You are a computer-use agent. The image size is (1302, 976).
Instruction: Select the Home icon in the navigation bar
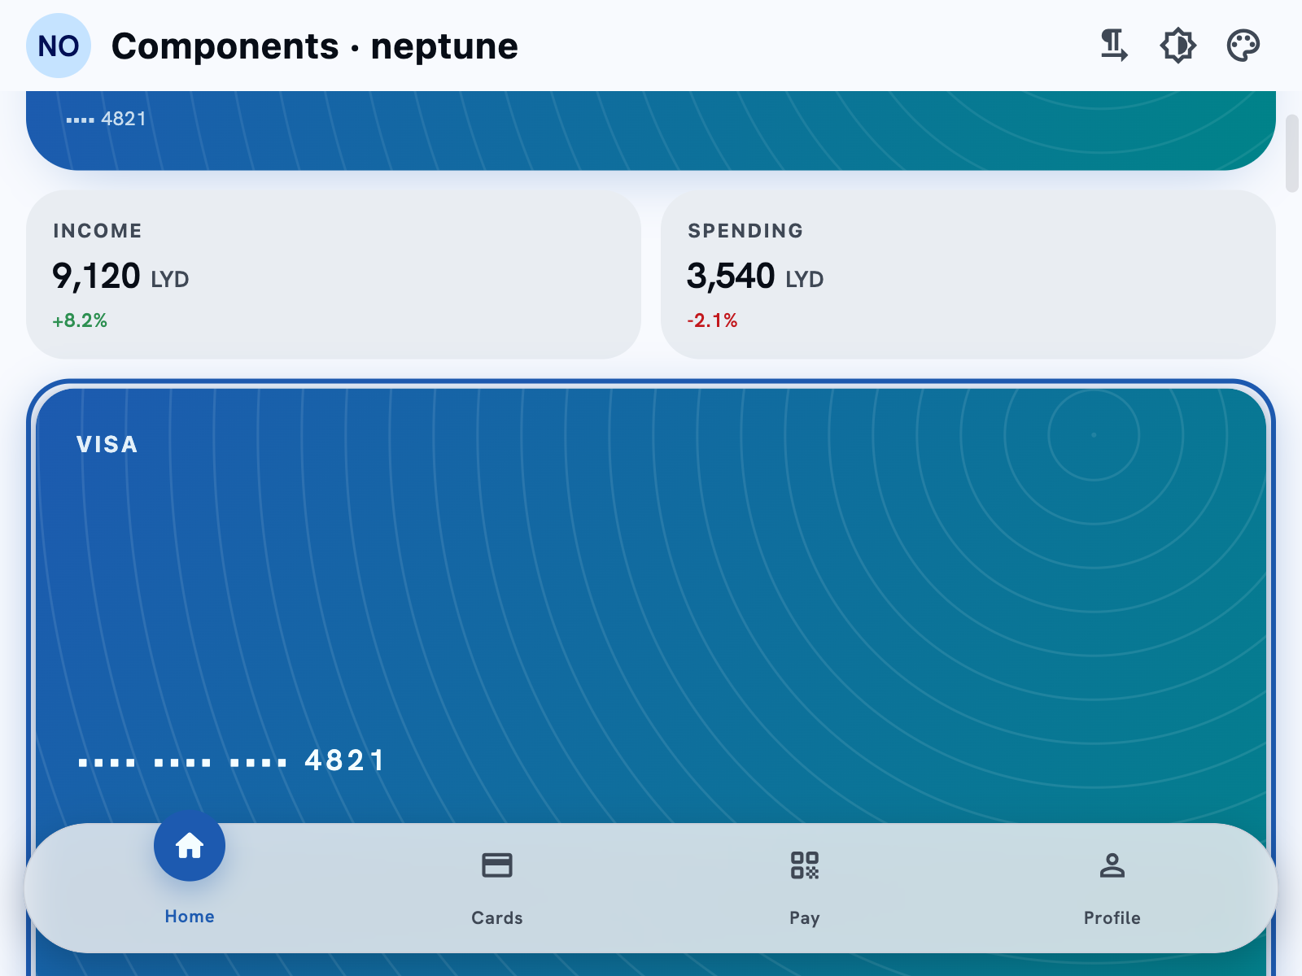click(190, 846)
